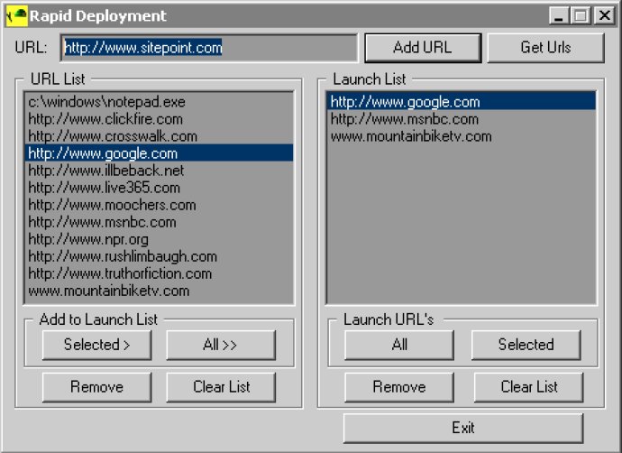Screen dimensions: 622x453
Task: Select http://www.moochers.com in URL List
Action: [x=159, y=205]
